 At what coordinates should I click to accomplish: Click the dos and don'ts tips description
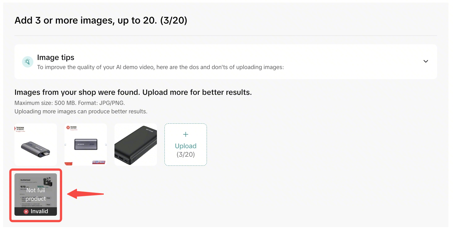[160, 67]
